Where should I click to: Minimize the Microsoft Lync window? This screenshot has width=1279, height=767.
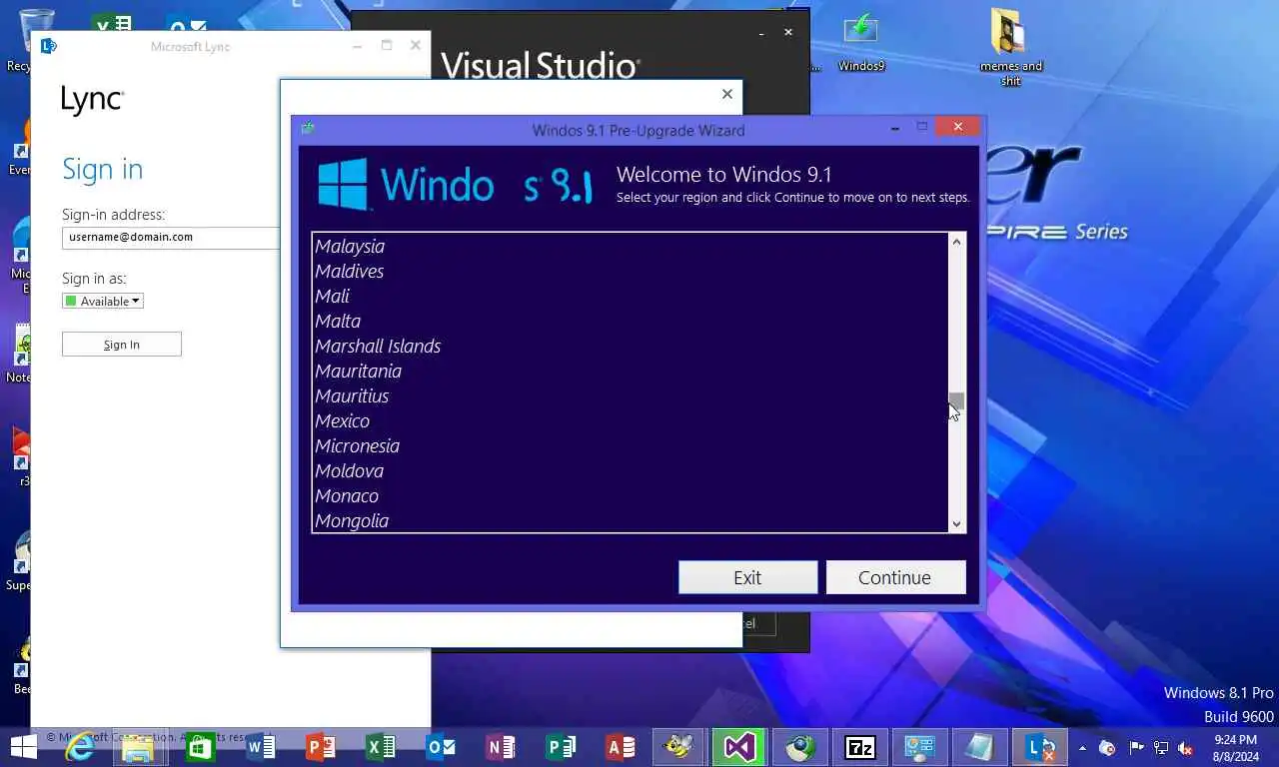358,46
